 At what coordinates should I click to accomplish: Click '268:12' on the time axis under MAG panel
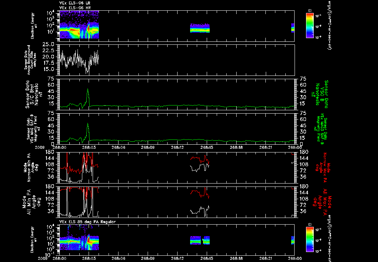pos(178,147)
